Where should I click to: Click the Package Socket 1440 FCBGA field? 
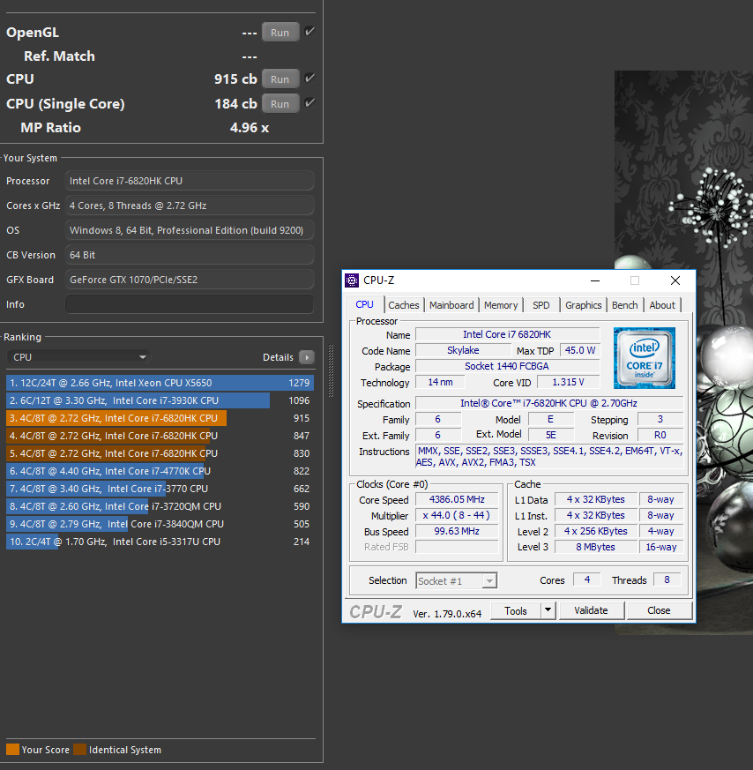coord(507,366)
